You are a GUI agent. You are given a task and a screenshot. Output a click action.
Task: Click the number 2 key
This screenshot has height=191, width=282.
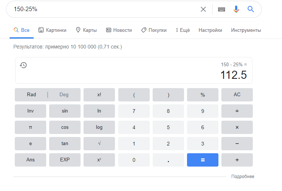[168, 144]
